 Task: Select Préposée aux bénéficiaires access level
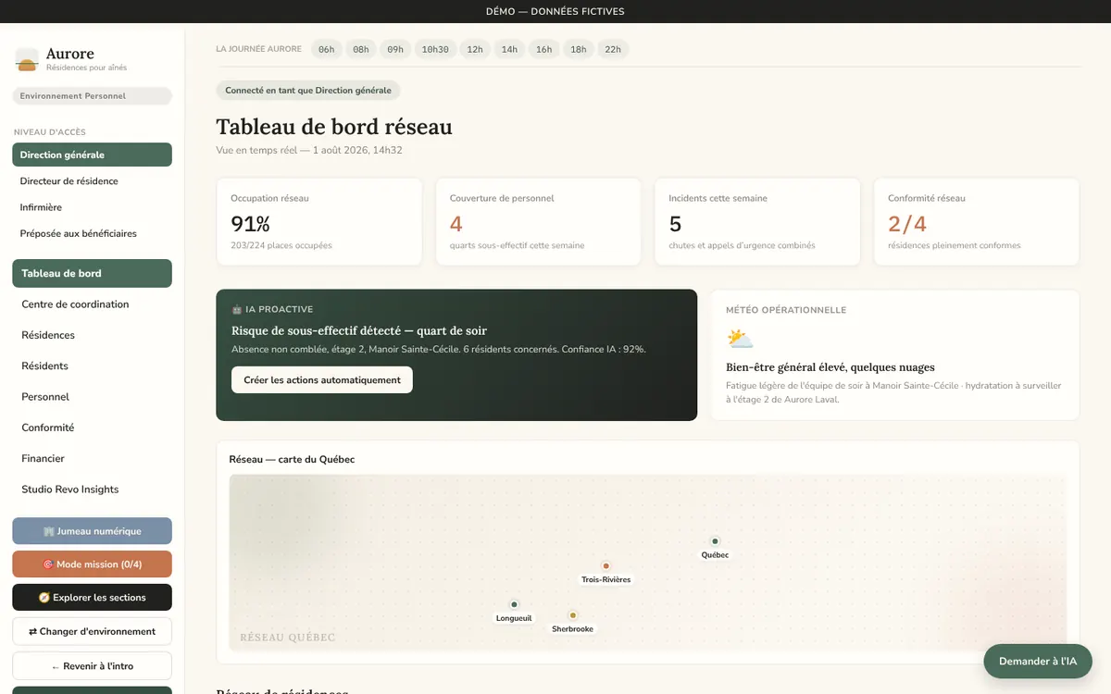point(92,233)
